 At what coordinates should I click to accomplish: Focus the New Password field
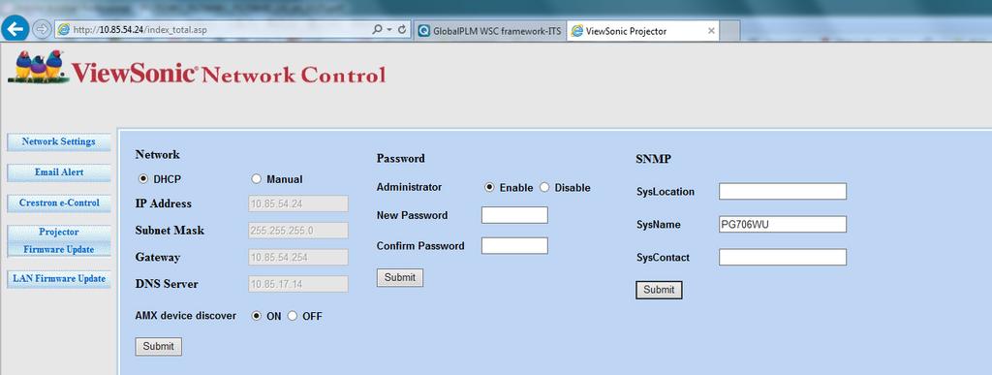pyautogui.click(x=514, y=215)
